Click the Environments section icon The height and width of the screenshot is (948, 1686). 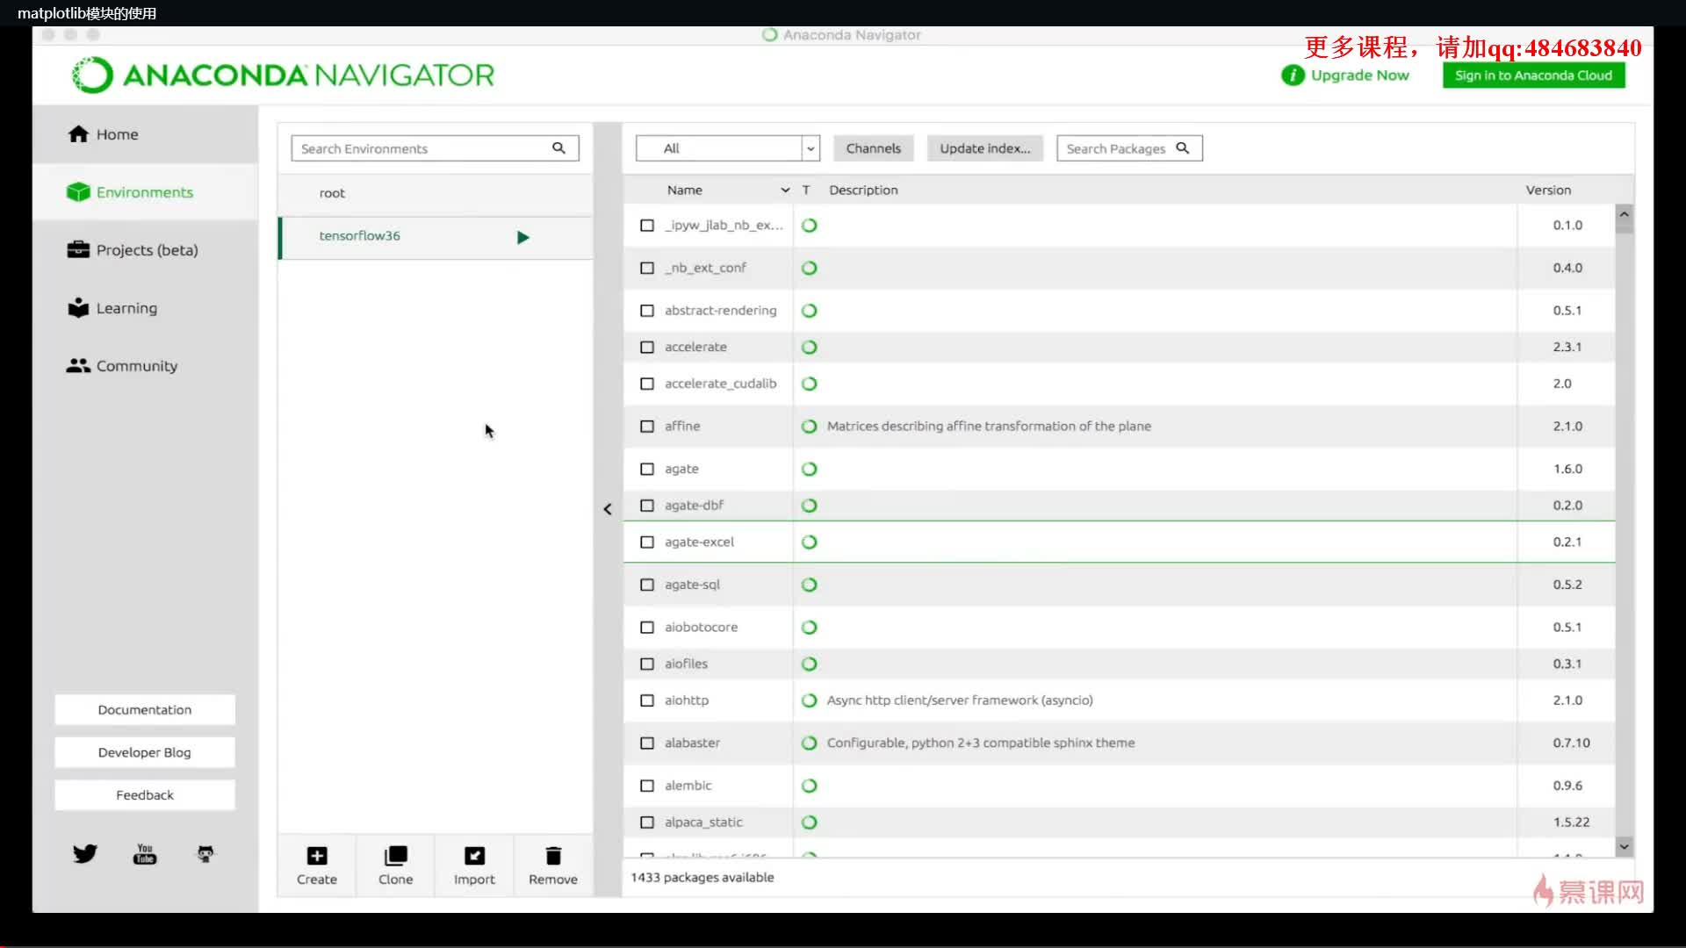(x=77, y=191)
